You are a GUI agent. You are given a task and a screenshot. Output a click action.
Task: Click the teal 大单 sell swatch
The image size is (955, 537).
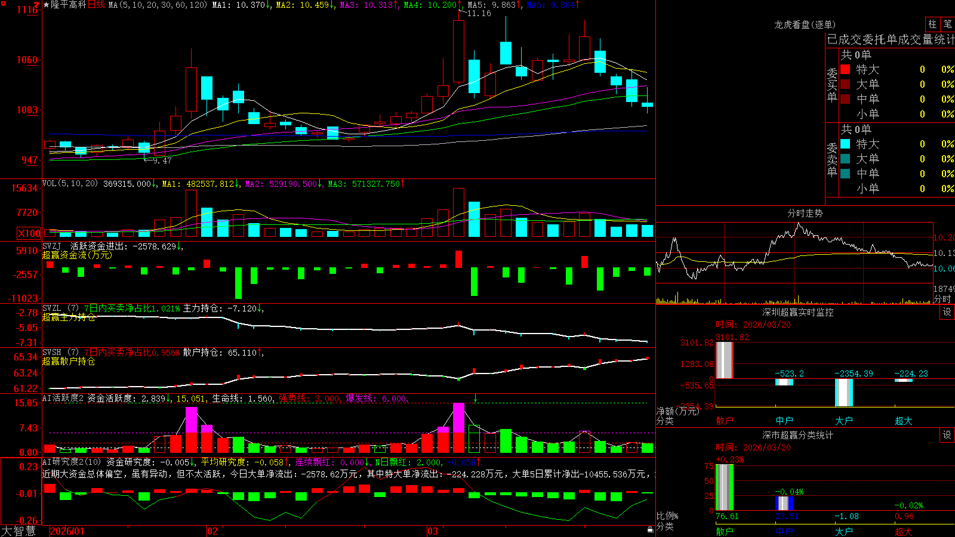845,159
